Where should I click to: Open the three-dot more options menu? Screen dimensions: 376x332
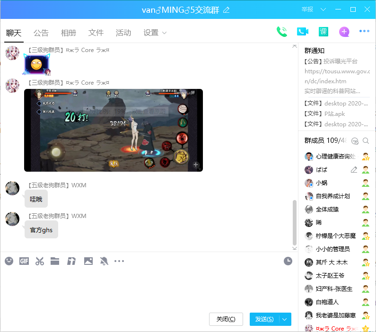pyautogui.click(x=364, y=31)
